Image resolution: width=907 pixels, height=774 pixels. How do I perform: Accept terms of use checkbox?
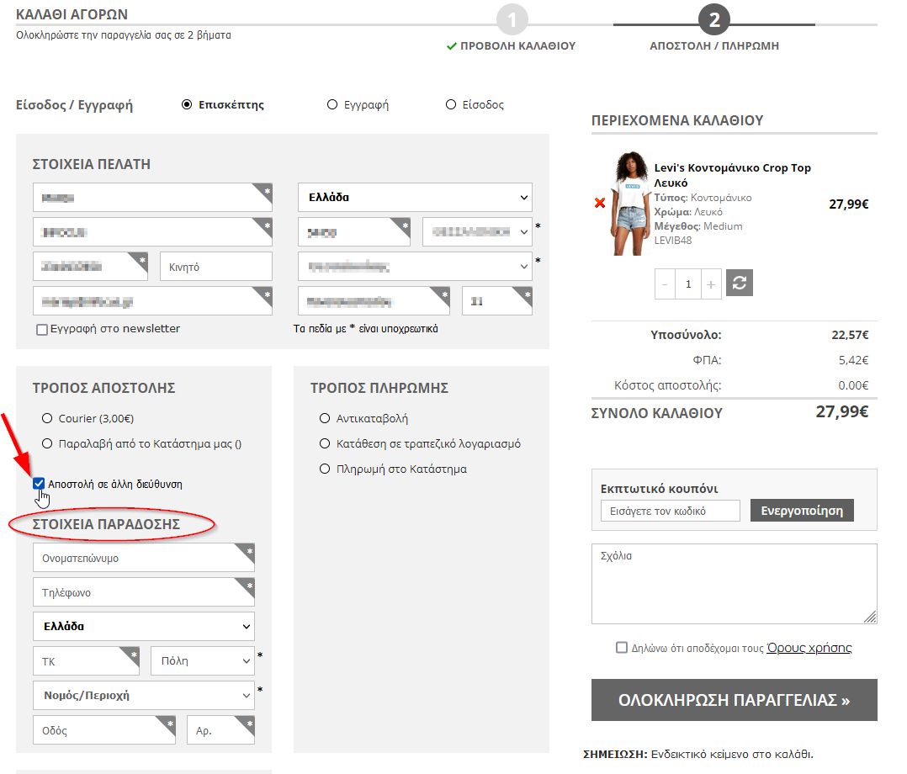(622, 648)
